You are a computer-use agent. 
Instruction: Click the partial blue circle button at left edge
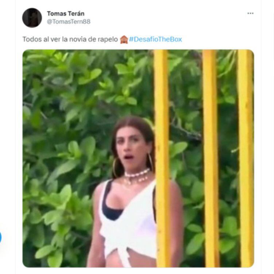coord(0,237)
